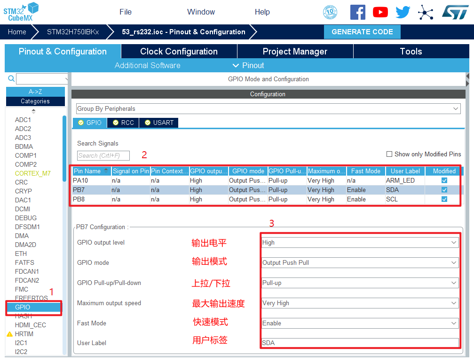Screen dimensions: 474x362
Task: Click the search magnifier icon
Action: coord(11,79)
